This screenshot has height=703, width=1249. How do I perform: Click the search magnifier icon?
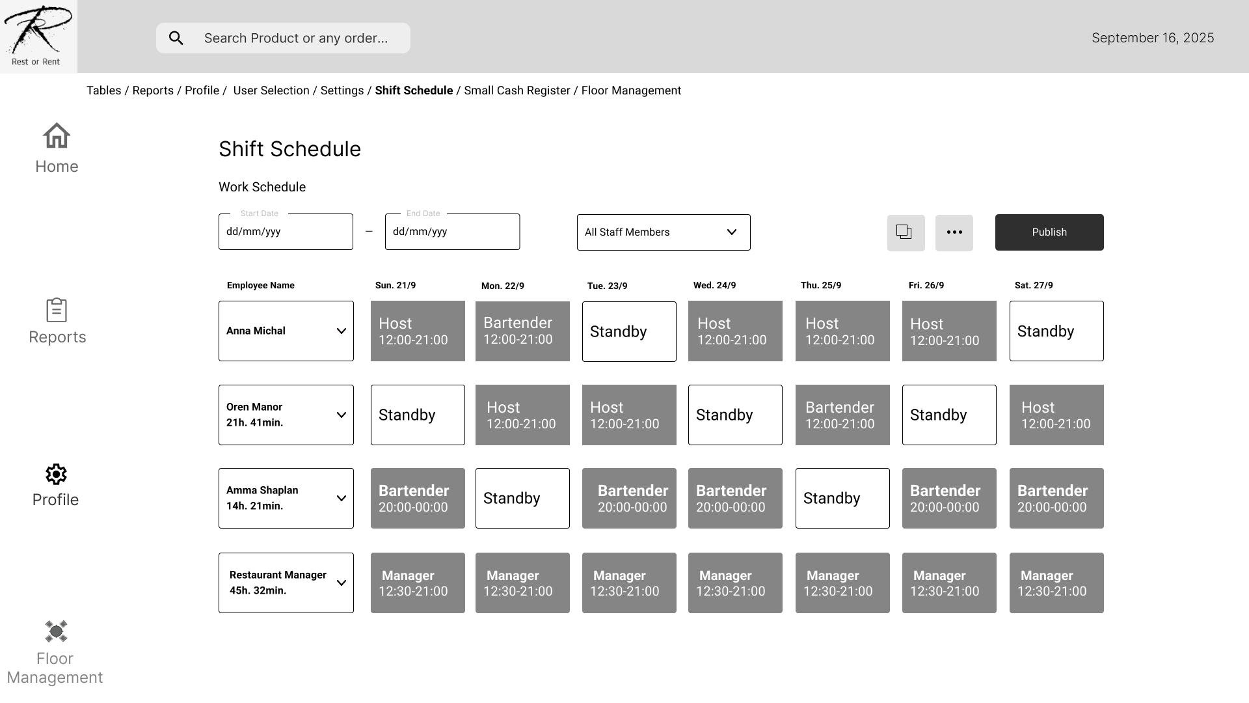pyautogui.click(x=176, y=38)
